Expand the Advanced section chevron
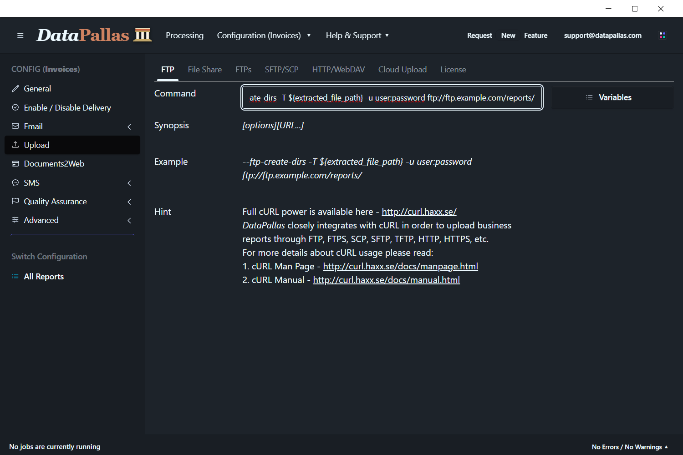683x455 pixels. 129,220
